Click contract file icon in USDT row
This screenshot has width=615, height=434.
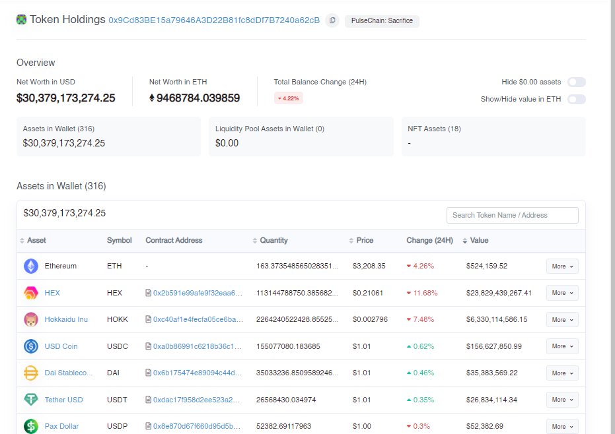148,400
